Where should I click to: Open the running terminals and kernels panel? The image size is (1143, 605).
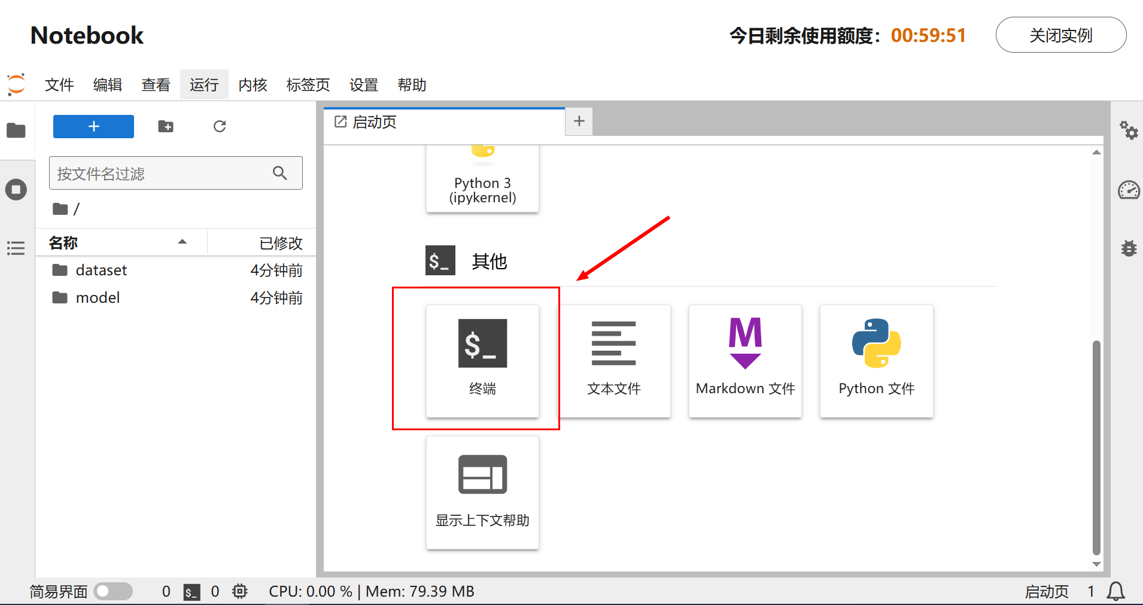pyautogui.click(x=16, y=190)
